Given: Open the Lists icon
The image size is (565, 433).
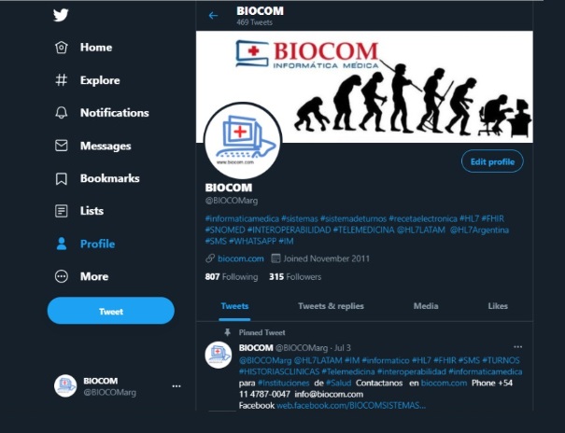Looking at the screenshot, I should (x=62, y=211).
